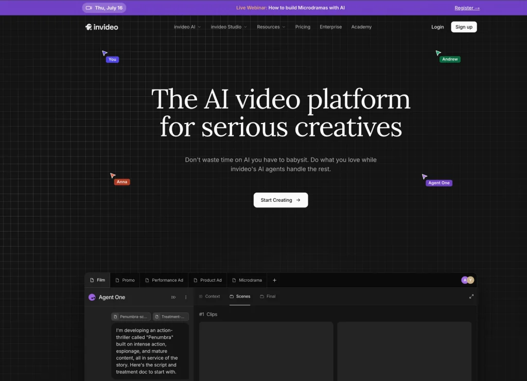The image size is (527, 381).
Task: Click the Thu, July 16 date badge
Action: pos(104,8)
